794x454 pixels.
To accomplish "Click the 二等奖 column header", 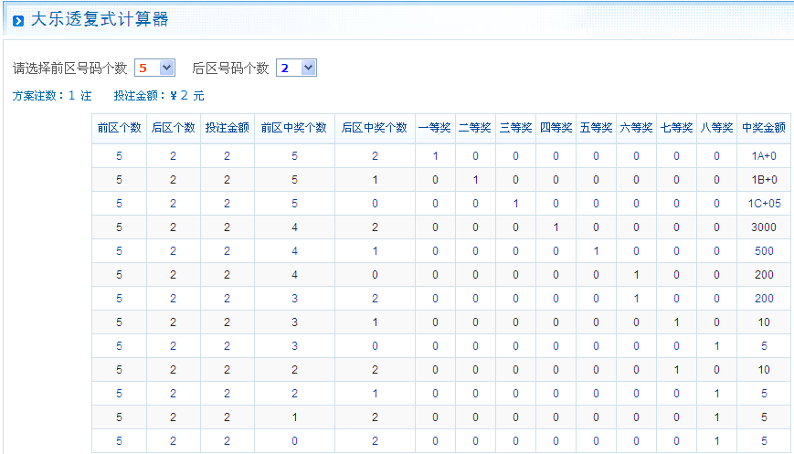I will pyautogui.click(x=475, y=128).
